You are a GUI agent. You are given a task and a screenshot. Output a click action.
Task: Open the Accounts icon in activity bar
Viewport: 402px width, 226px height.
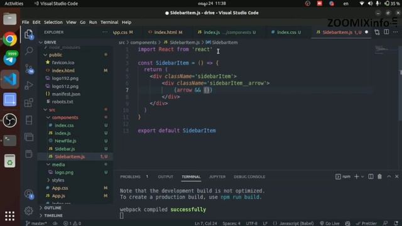point(29,194)
